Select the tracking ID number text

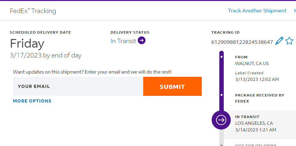242,42
